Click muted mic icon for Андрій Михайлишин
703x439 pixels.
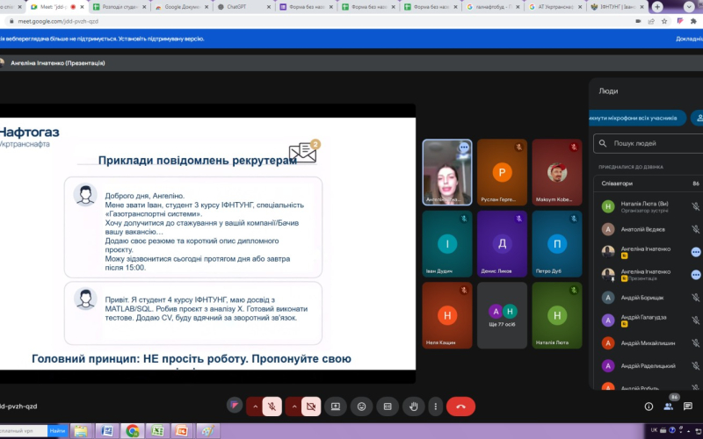click(x=695, y=343)
